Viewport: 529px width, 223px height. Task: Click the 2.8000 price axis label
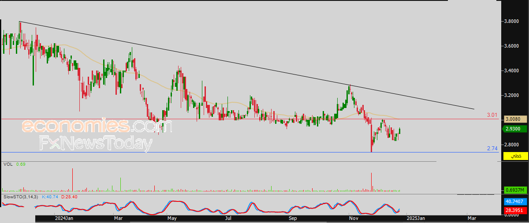point(511,145)
